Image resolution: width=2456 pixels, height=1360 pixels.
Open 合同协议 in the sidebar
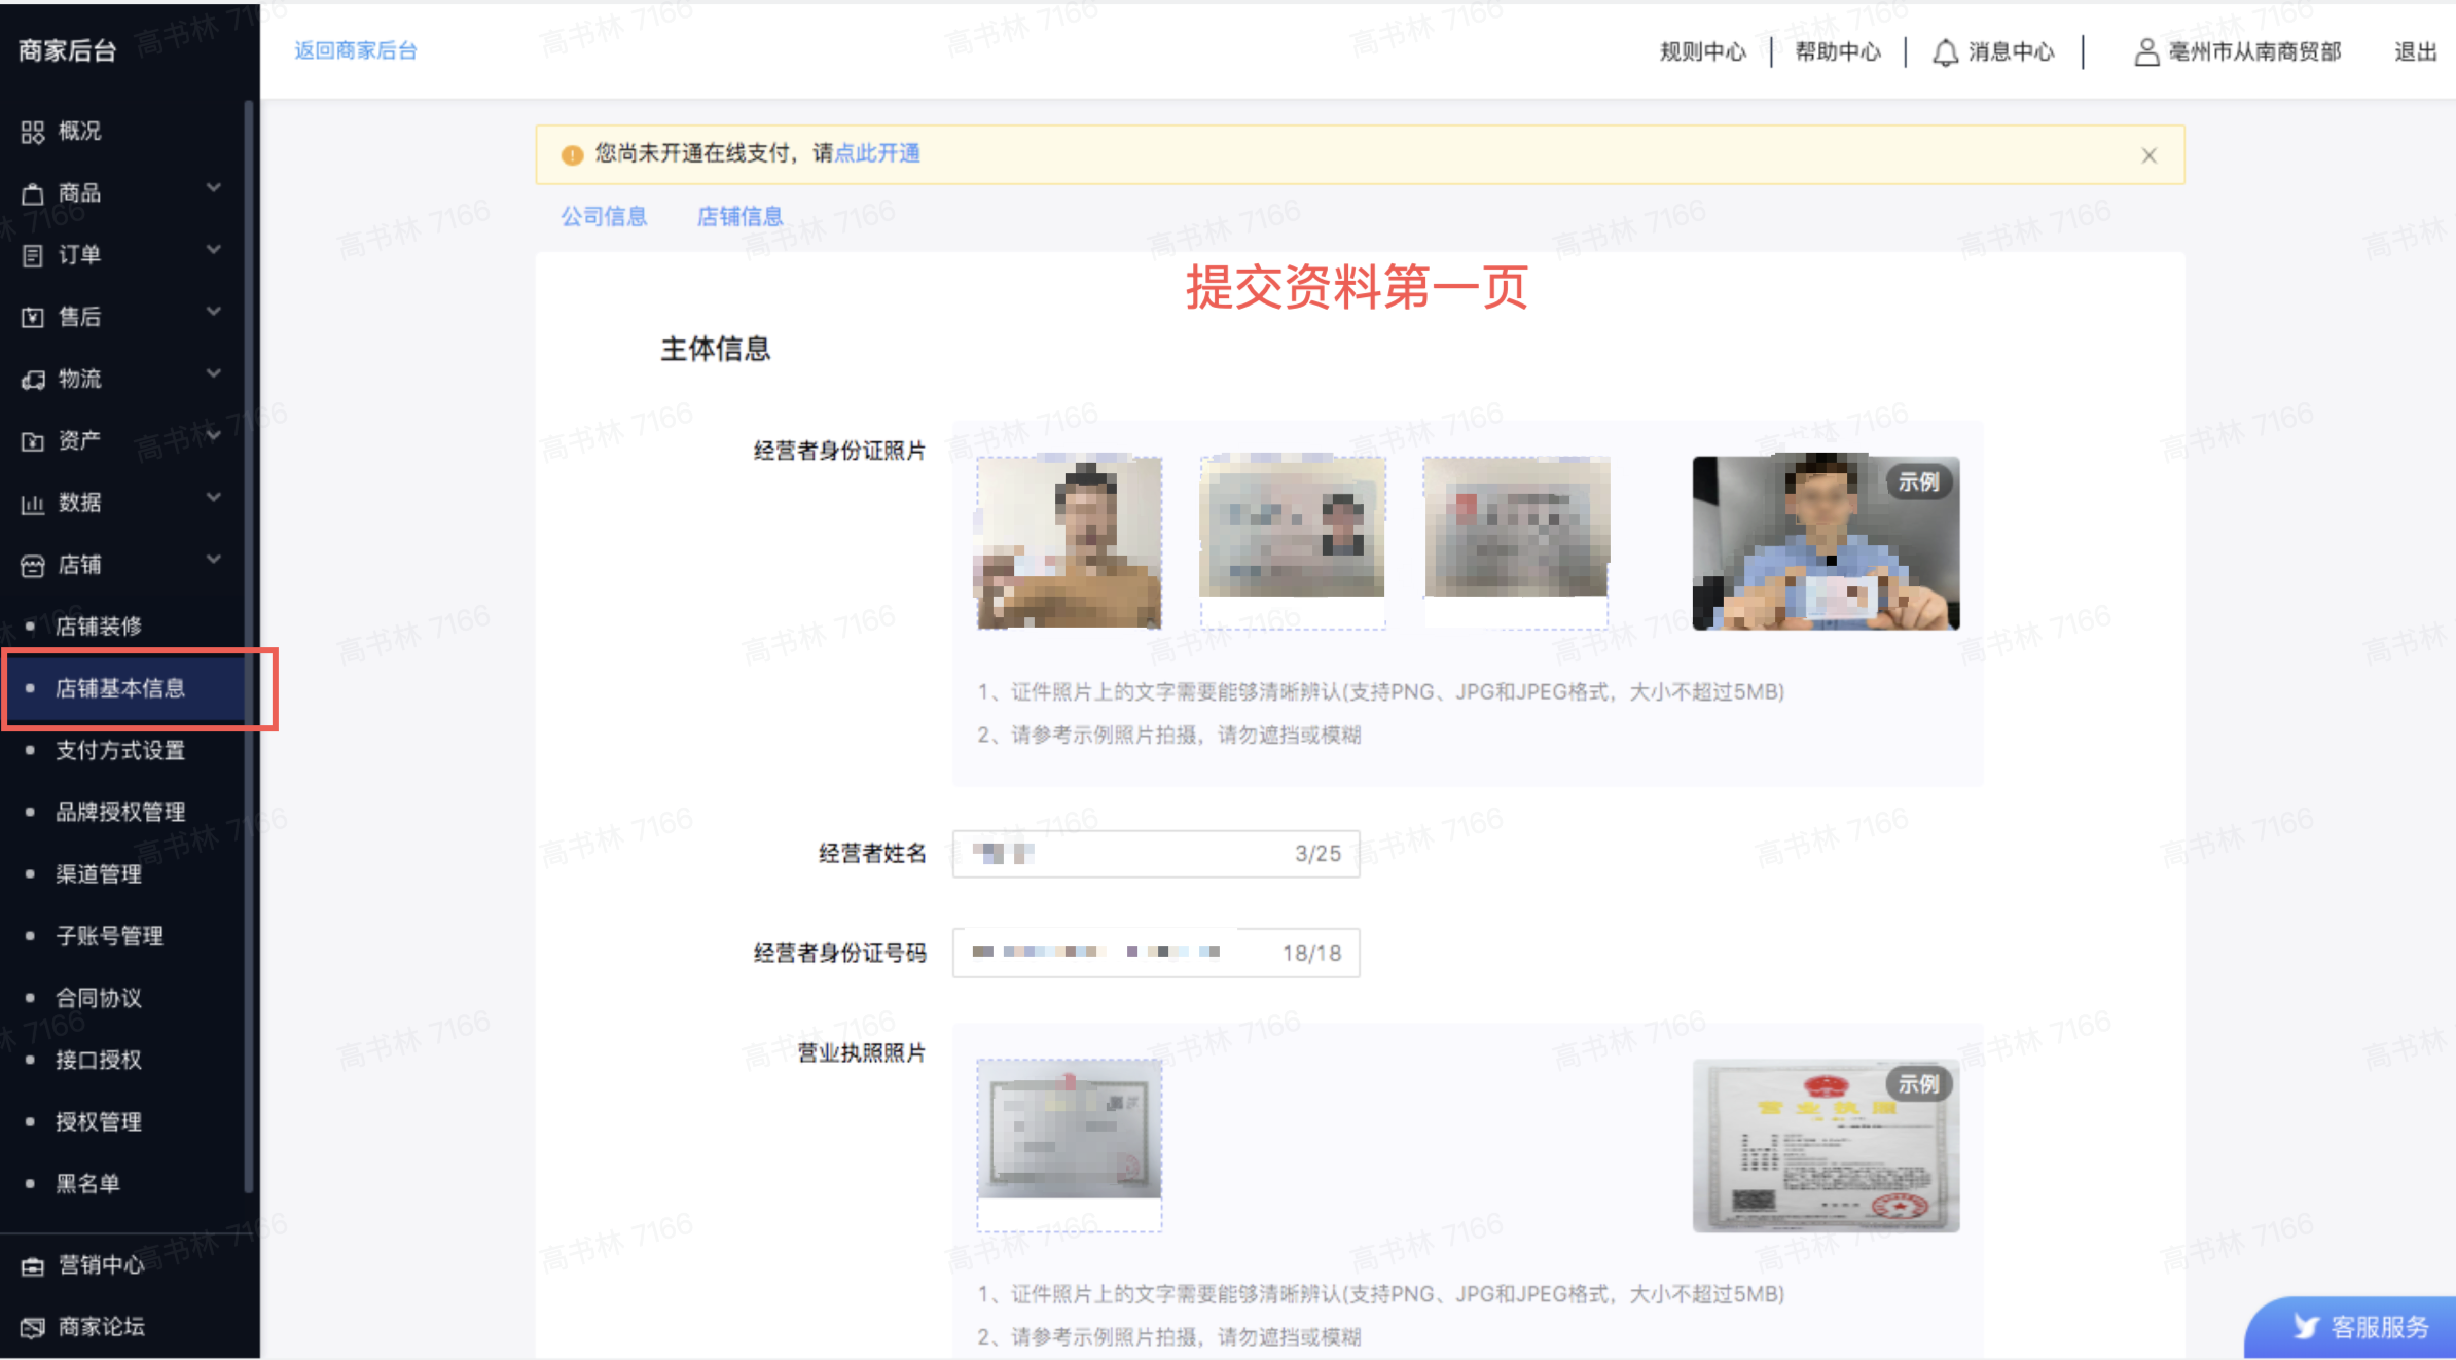[x=98, y=998]
